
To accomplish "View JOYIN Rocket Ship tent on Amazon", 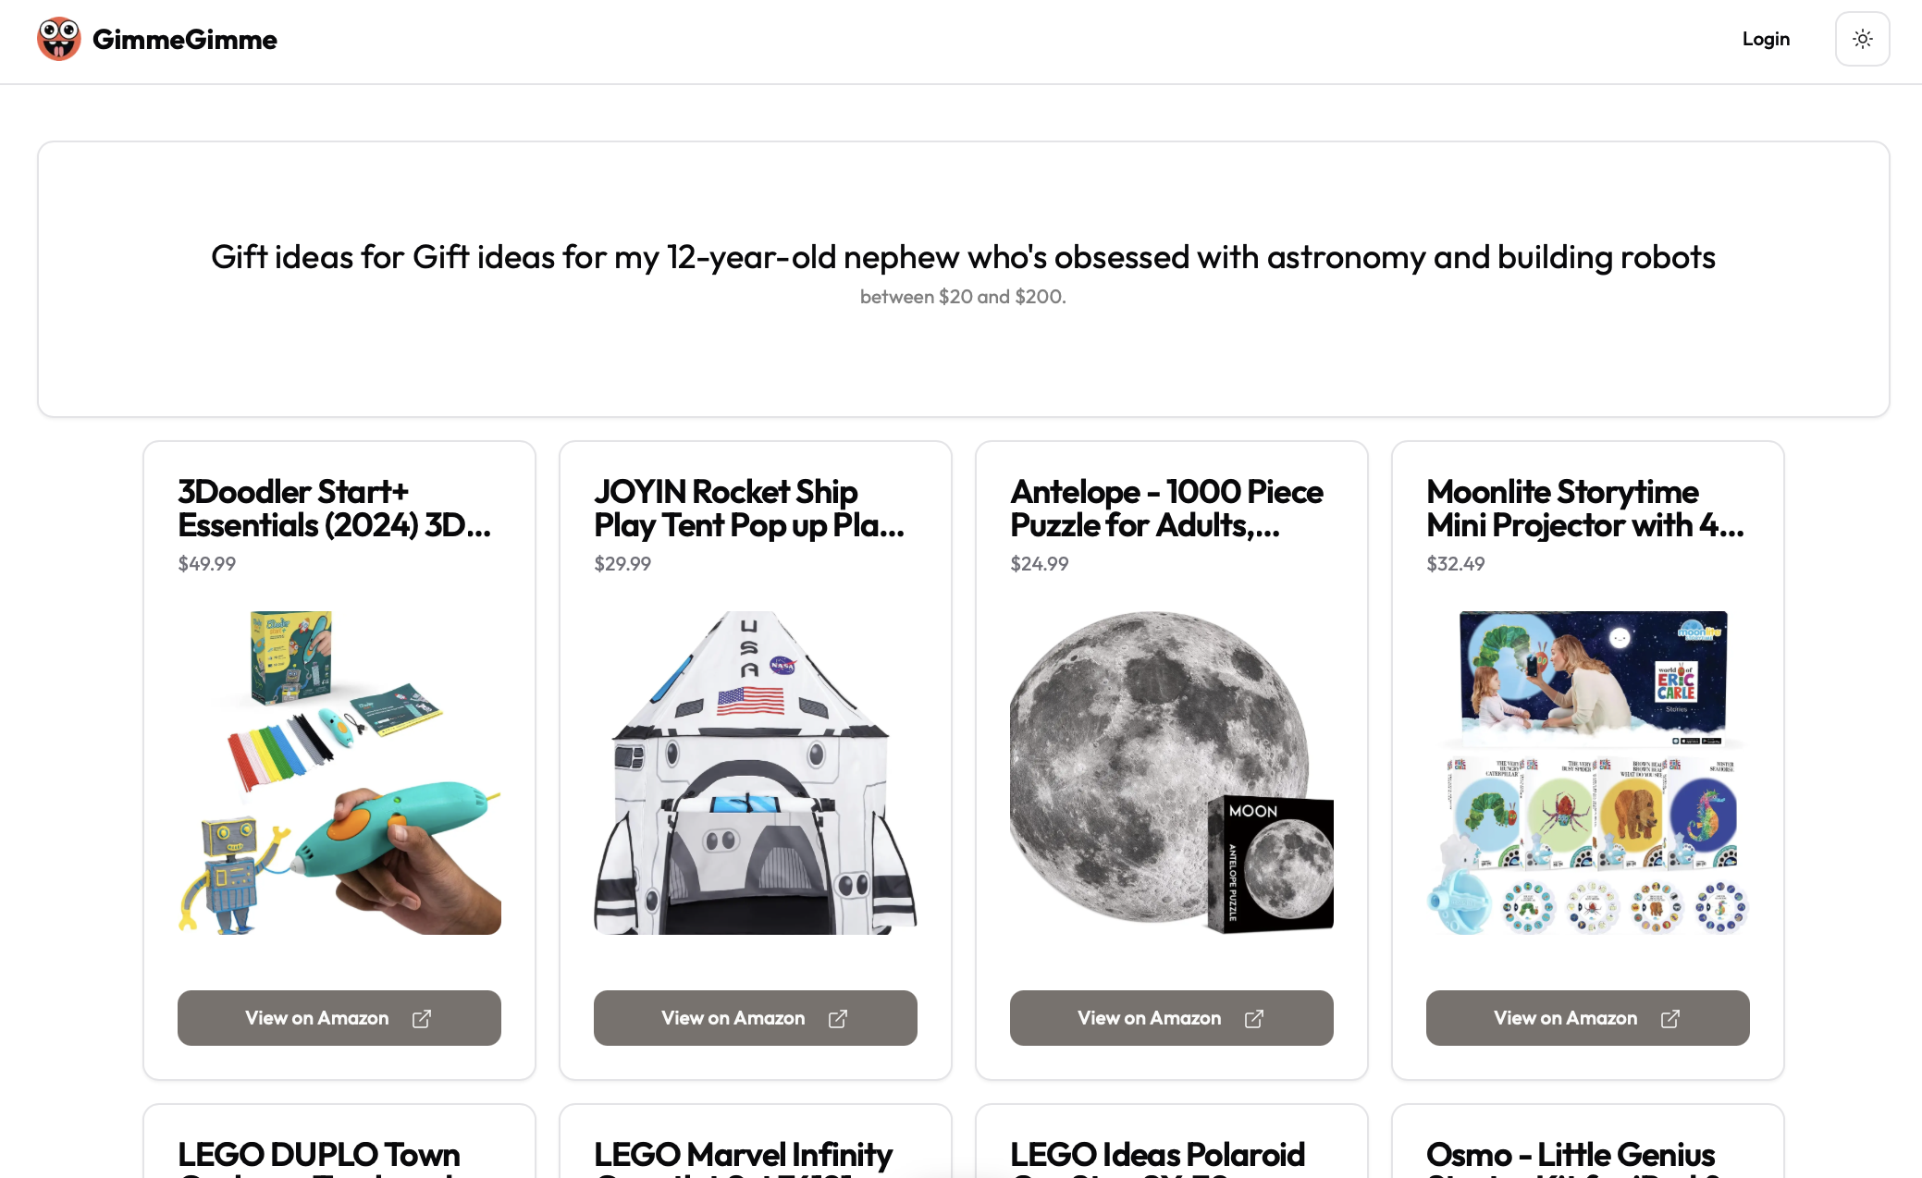I will click(x=756, y=1018).
